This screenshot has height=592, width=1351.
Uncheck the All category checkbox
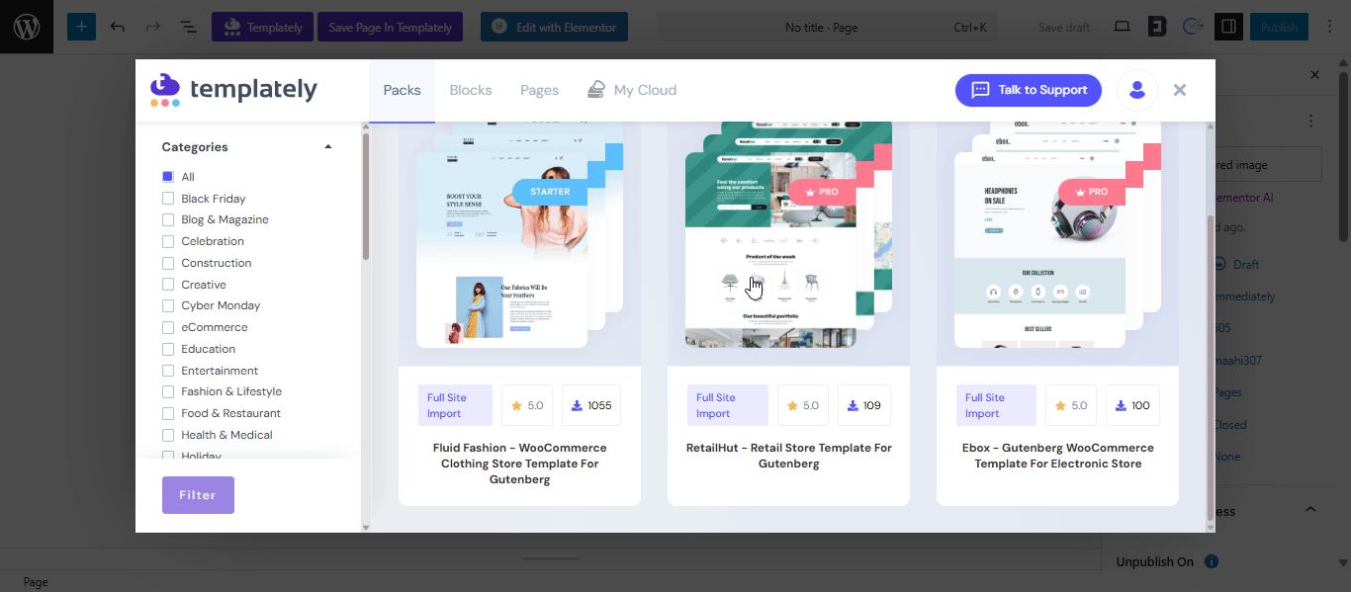coord(168,177)
